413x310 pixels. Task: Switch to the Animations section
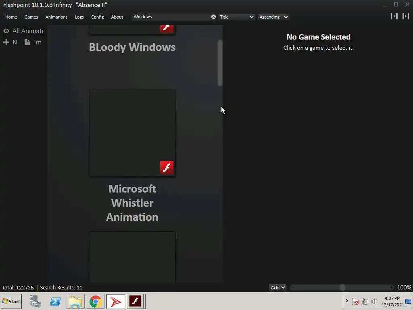[x=56, y=17]
